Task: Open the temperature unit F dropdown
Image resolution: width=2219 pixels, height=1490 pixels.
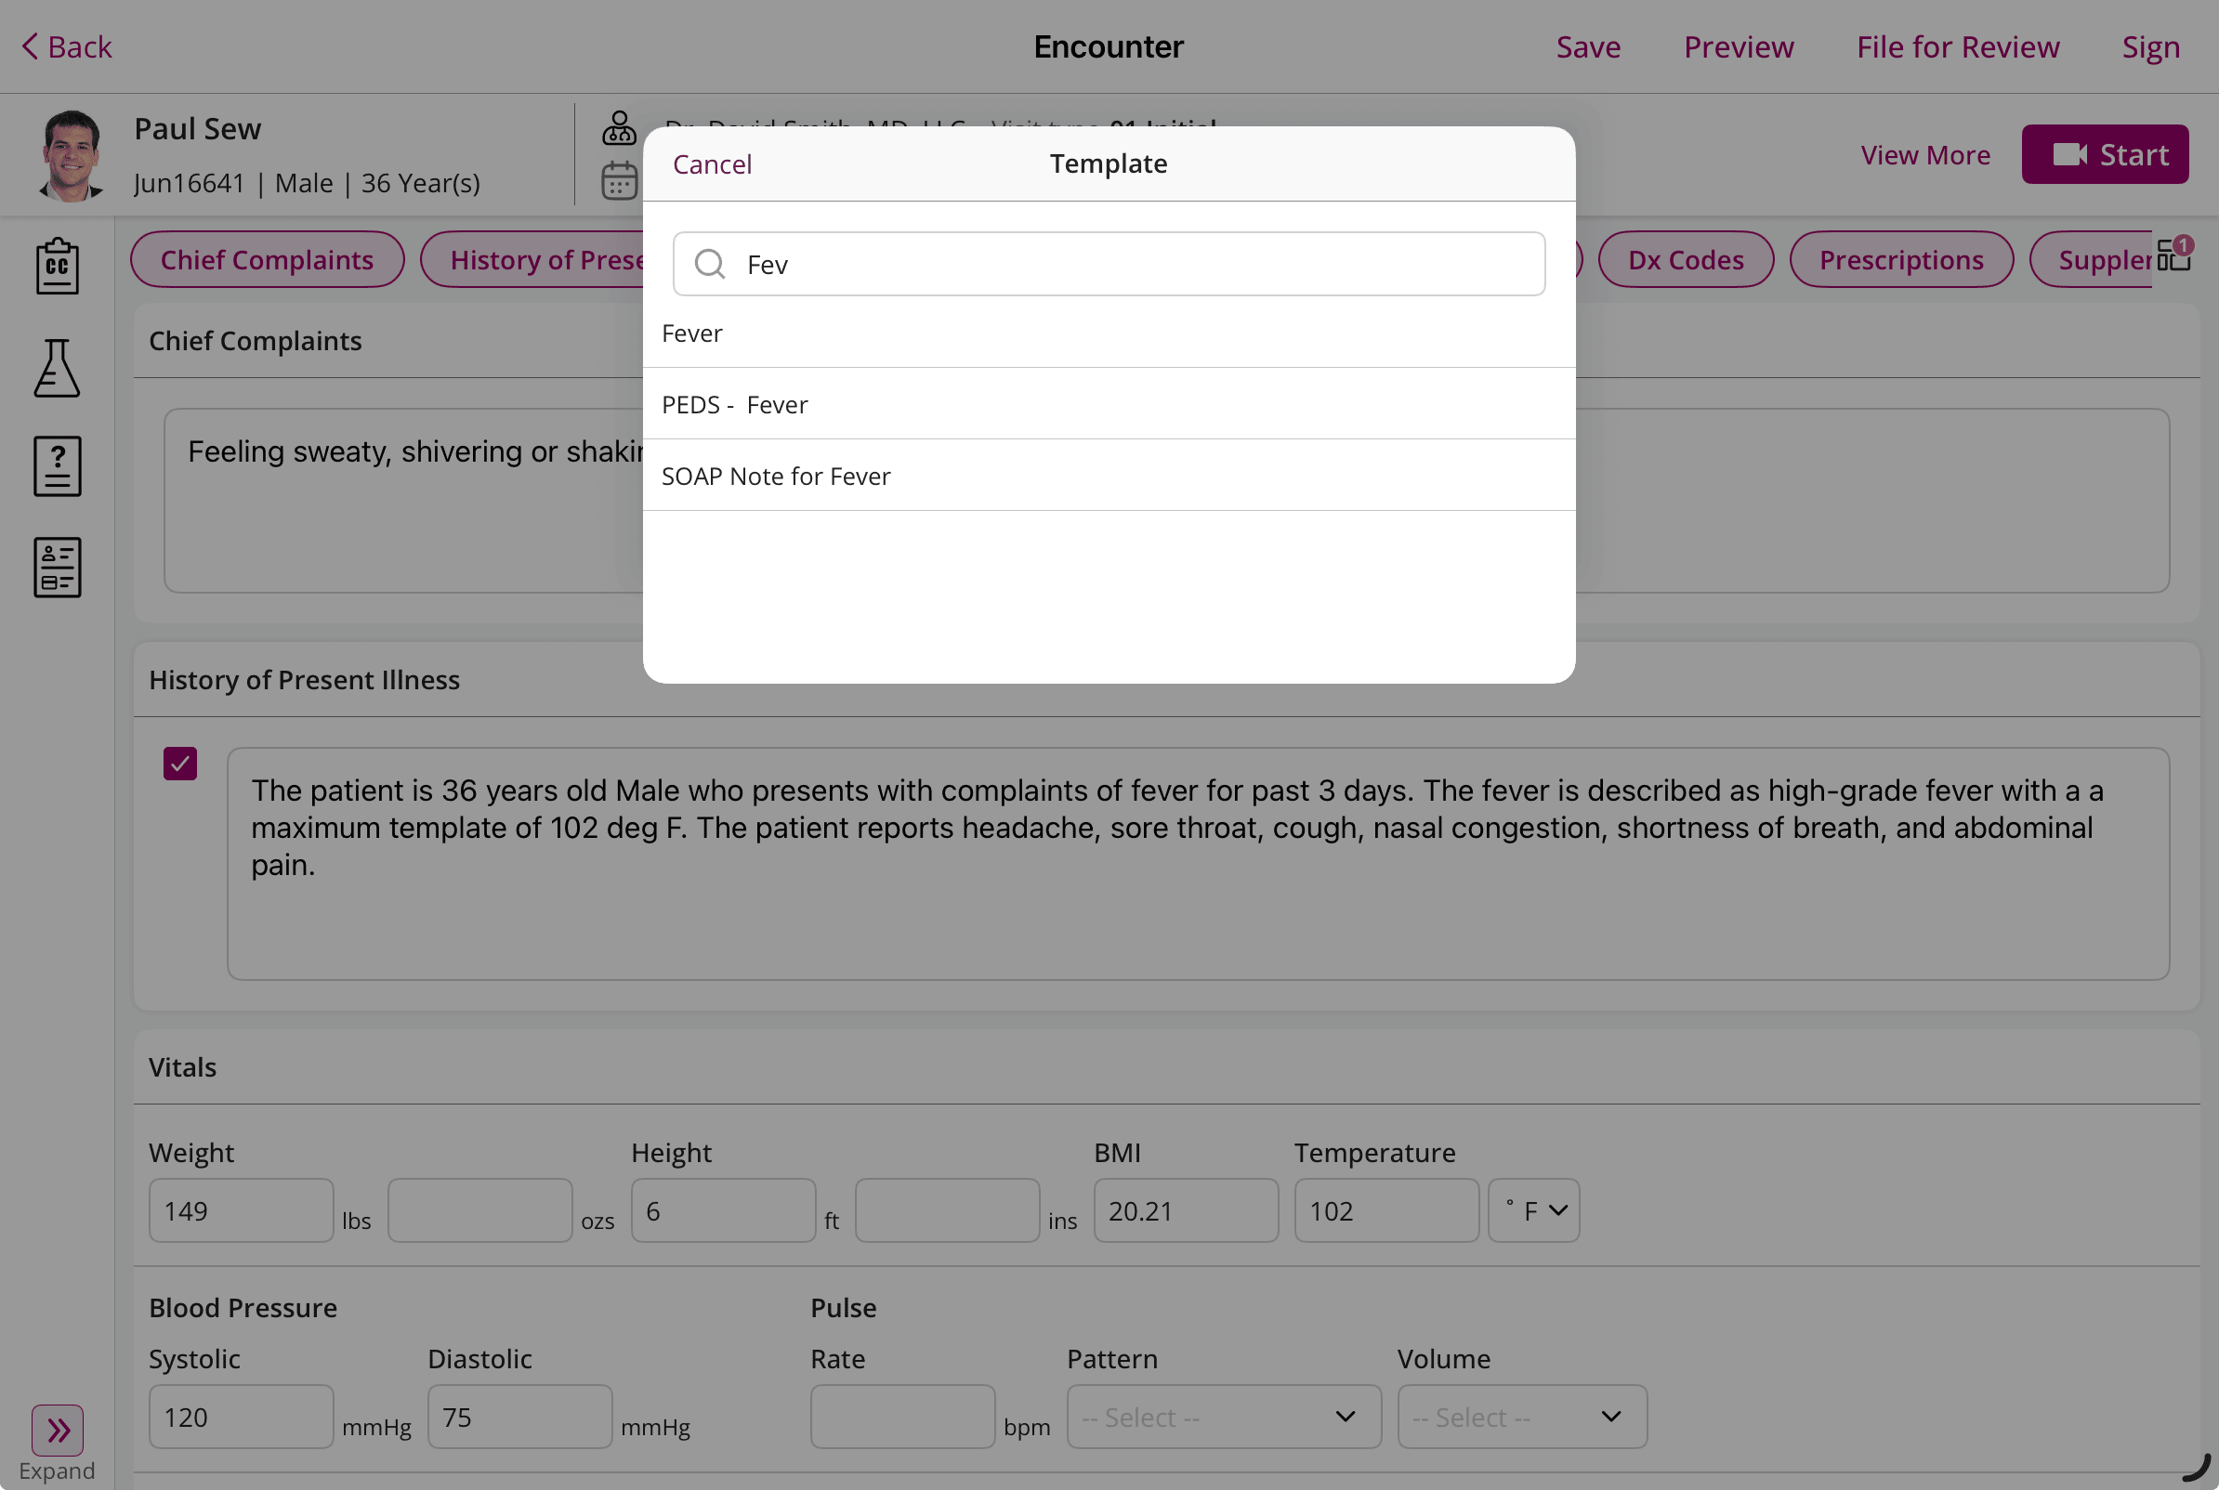Action: 1533,1210
